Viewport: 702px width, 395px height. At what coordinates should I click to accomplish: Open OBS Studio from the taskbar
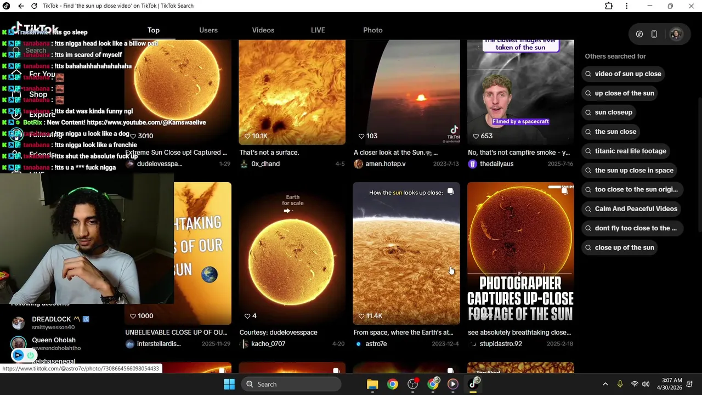coord(413,384)
